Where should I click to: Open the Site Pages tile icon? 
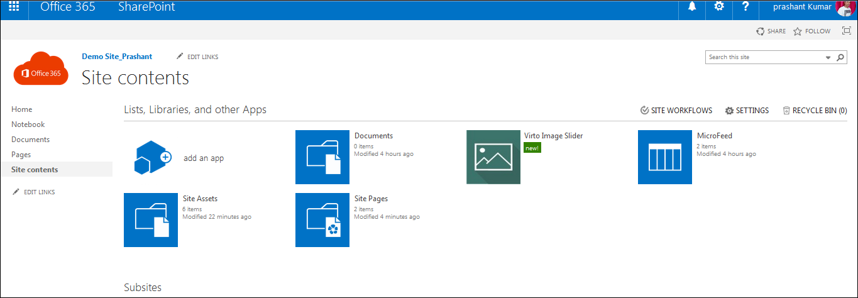(322, 220)
